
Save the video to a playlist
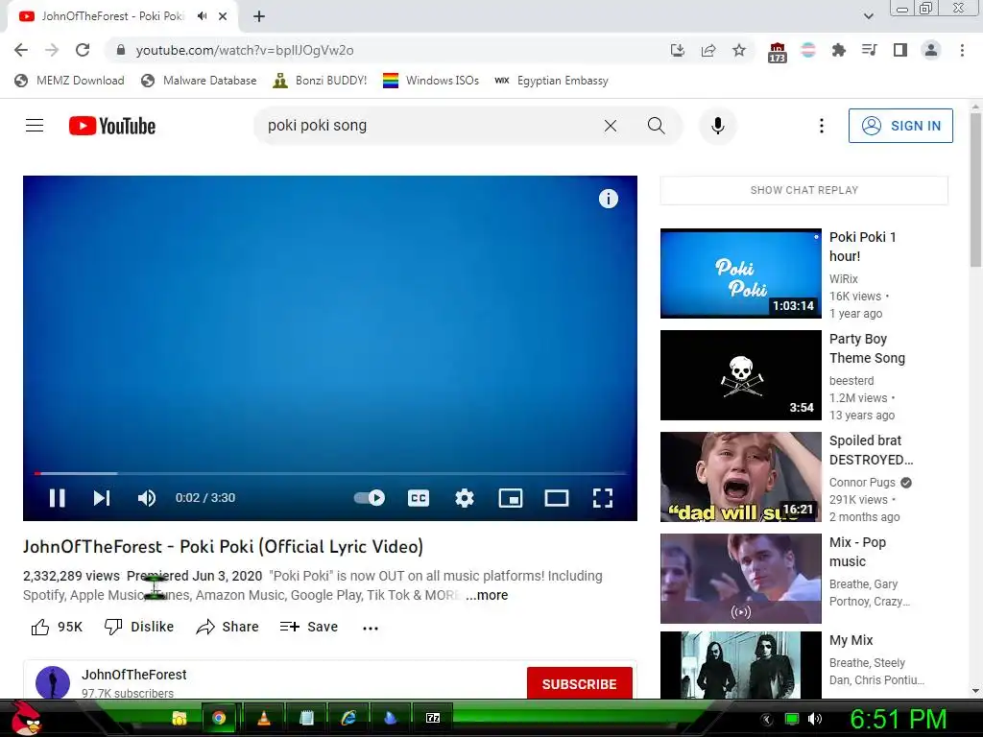tap(309, 627)
